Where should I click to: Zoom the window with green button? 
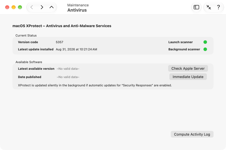pyautogui.click(x=20, y=7)
